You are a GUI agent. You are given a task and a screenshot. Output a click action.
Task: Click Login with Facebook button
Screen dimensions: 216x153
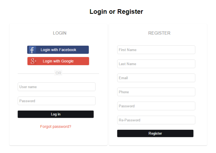click(x=58, y=50)
